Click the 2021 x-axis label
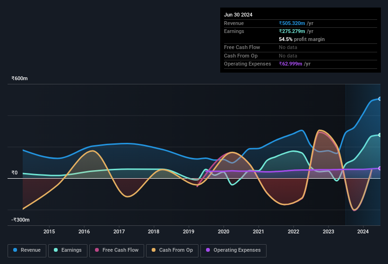 [259, 231]
